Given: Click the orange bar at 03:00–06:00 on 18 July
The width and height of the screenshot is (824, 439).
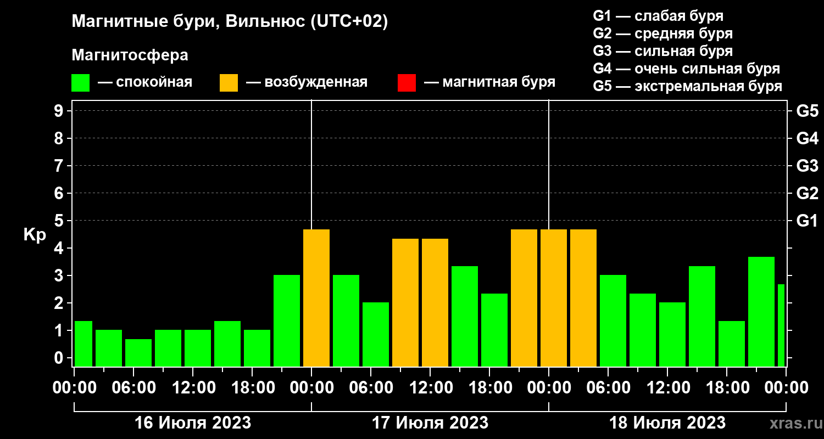Looking at the screenshot, I should (583, 298).
